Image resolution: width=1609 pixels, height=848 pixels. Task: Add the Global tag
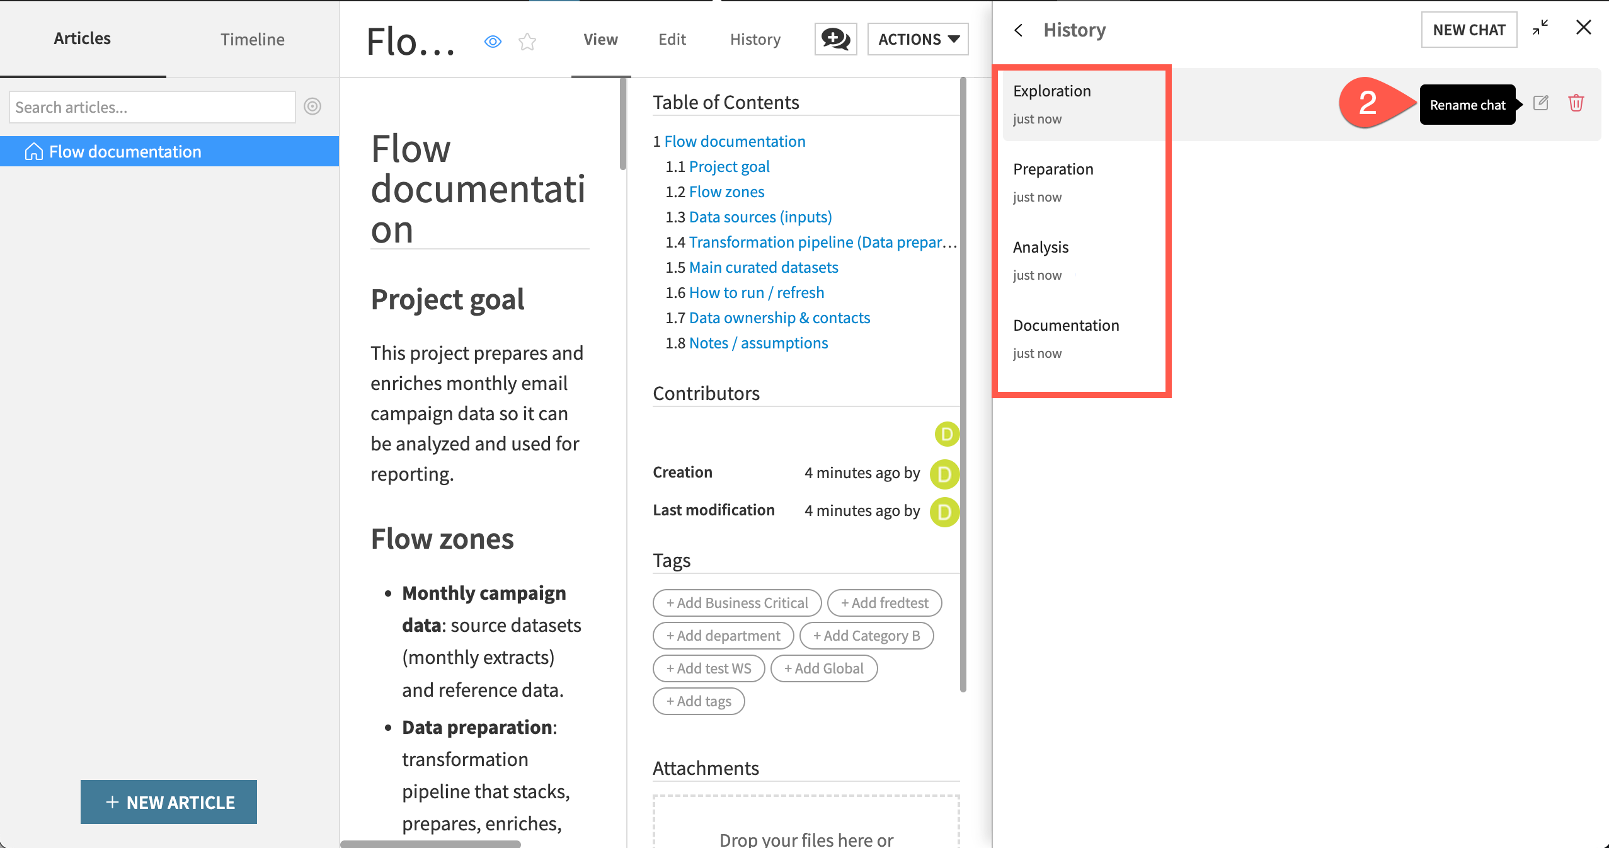(x=824, y=668)
